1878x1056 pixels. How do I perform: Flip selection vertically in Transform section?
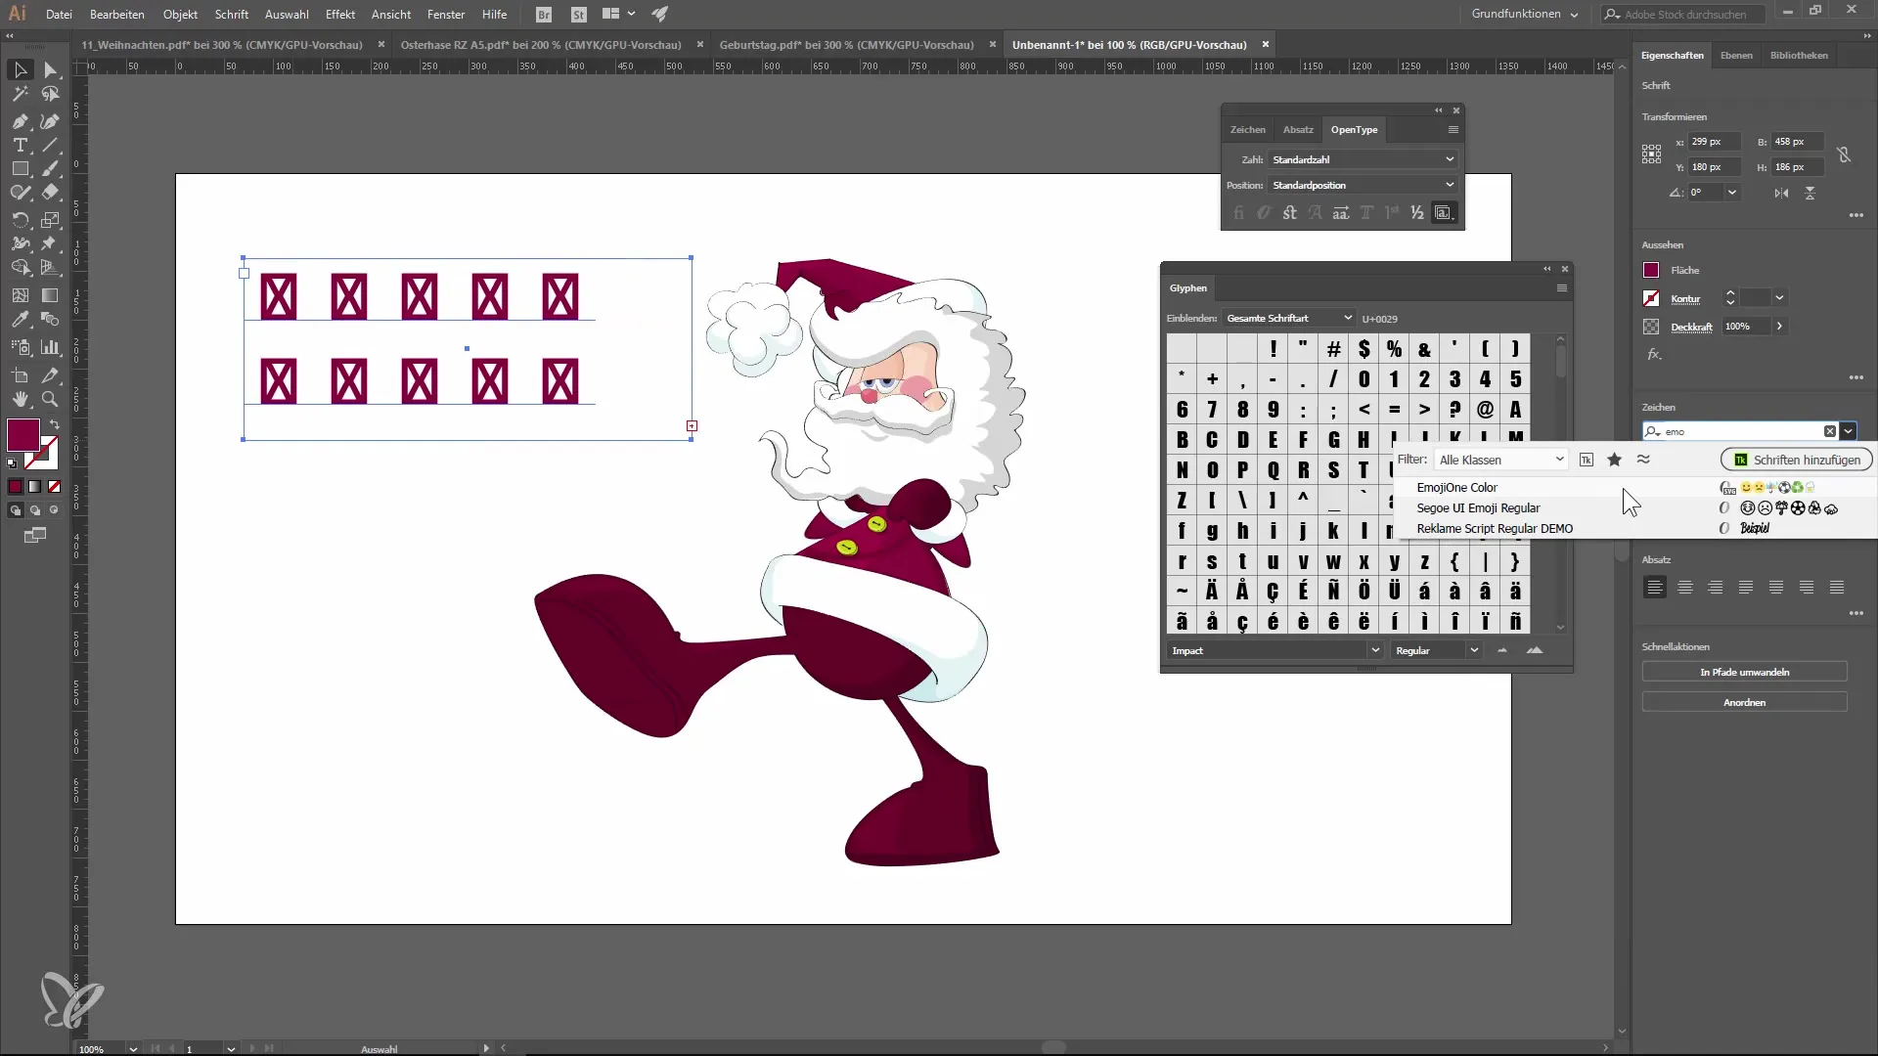[1810, 193]
